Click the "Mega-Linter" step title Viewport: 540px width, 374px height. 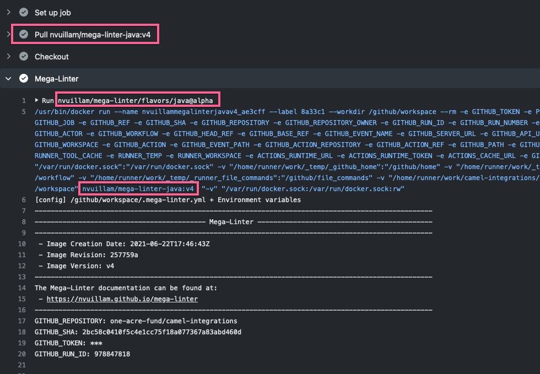[55, 78]
